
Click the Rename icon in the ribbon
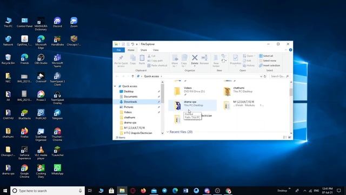pyautogui.click(x=204, y=58)
